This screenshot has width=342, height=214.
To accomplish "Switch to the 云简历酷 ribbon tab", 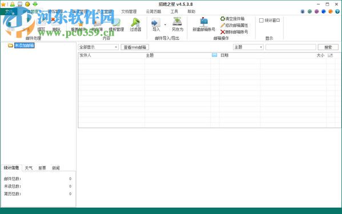I will [x=154, y=11].
